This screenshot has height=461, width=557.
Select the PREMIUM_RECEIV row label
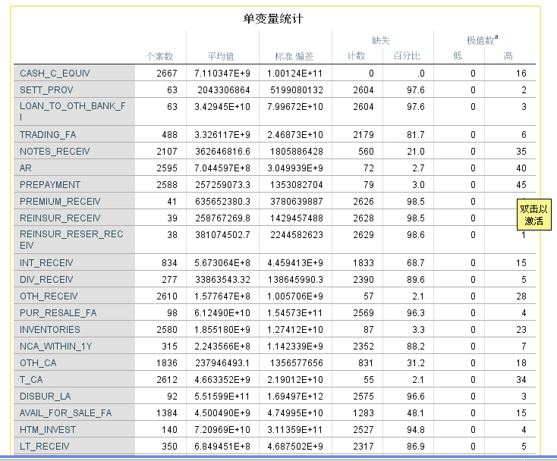(x=60, y=201)
